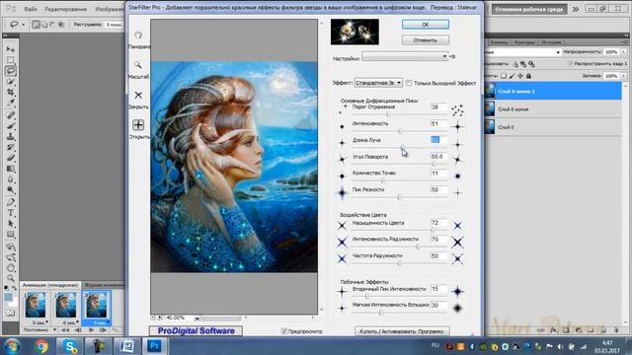The image size is (632, 355).
Task: Click the Pan (hand) tool in StarFilter dialog
Action: [138, 35]
